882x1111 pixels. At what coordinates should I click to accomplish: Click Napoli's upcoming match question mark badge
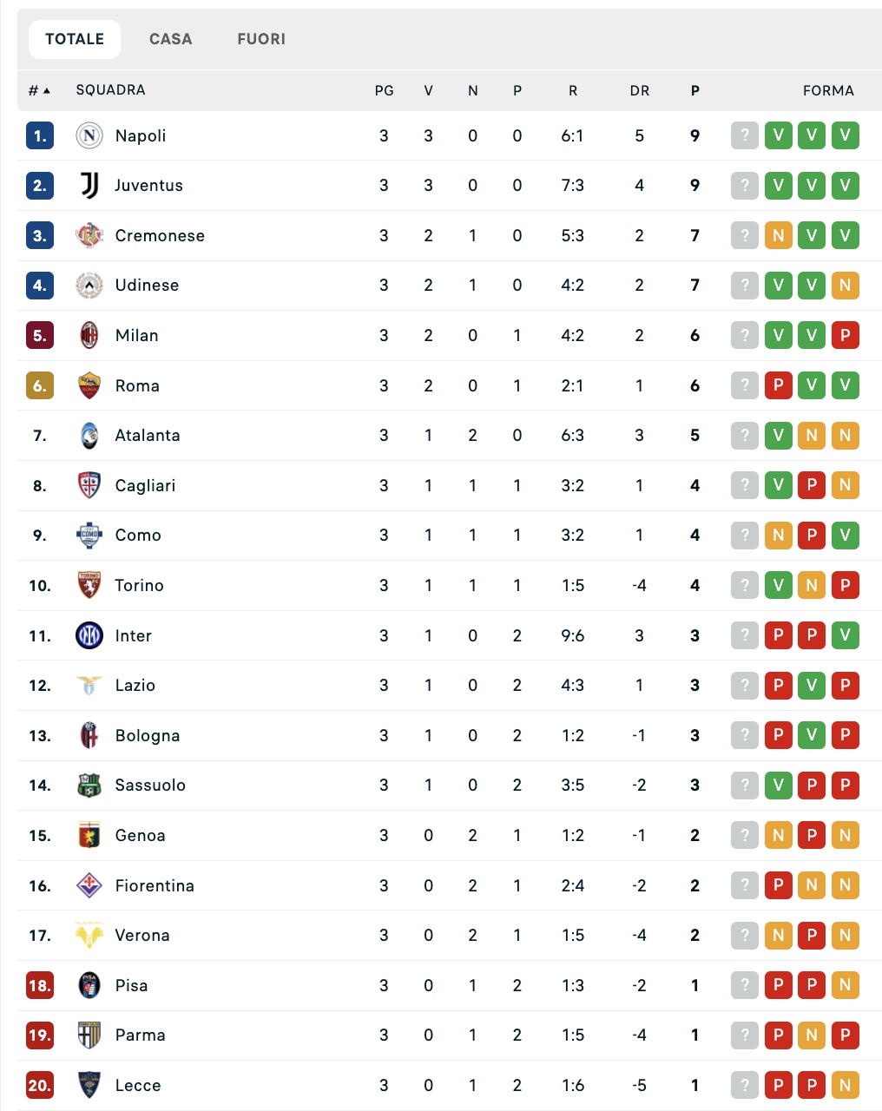[x=745, y=135]
